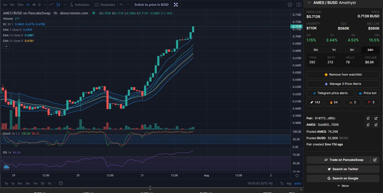Screen dimensions: 383x193
Task: Open PancakeSwap trade in new tab
Action: tap(375, 160)
